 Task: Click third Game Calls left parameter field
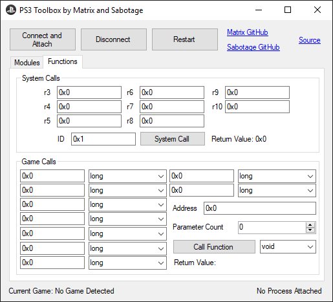coord(52,204)
